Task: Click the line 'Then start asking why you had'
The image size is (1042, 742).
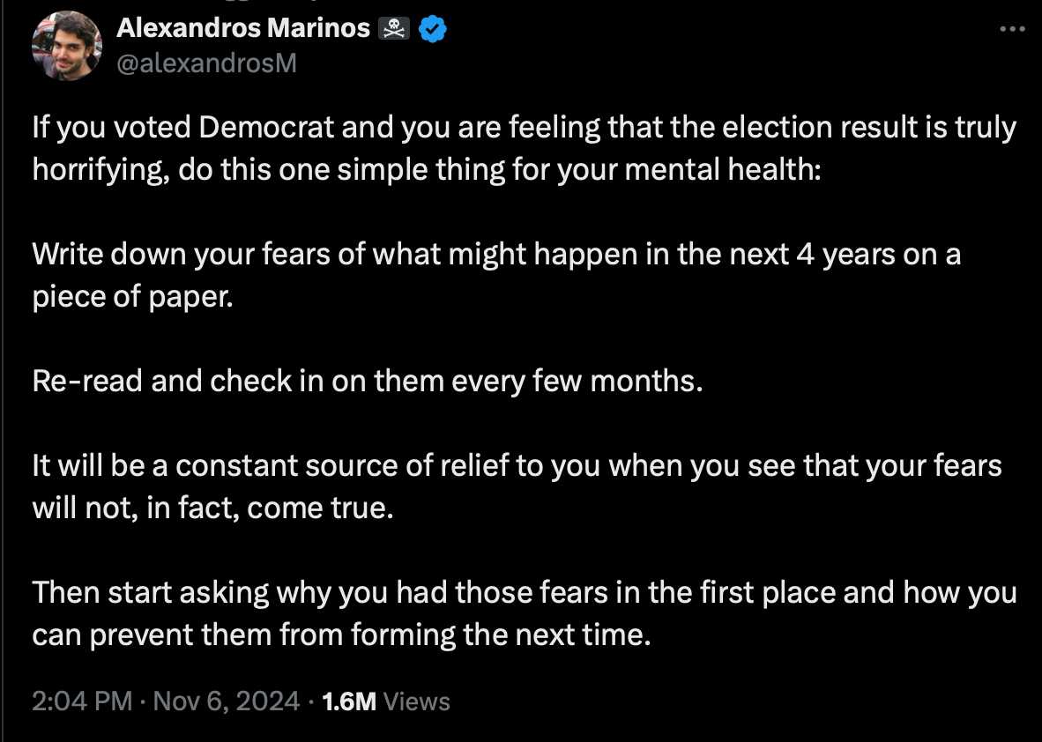Action: [525, 592]
